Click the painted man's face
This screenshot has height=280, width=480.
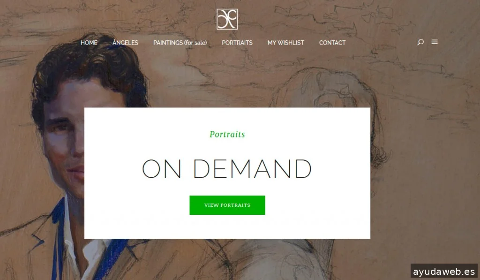(x=63, y=138)
